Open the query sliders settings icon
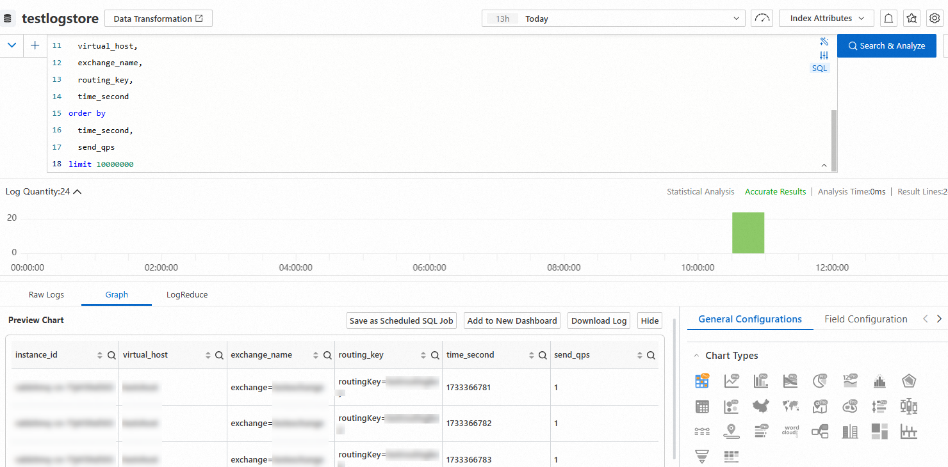Image resolution: width=948 pixels, height=467 pixels. (x=824, y=56)
